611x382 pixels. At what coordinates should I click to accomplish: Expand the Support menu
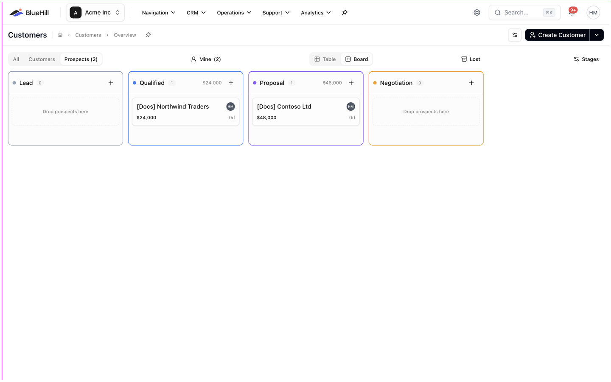(x=276, y=13)
